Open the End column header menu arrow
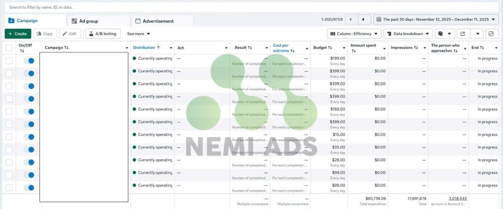 [496, 48]
